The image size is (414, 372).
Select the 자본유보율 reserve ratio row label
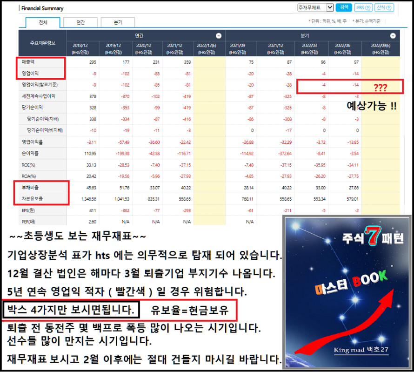(x=30, y=199)
